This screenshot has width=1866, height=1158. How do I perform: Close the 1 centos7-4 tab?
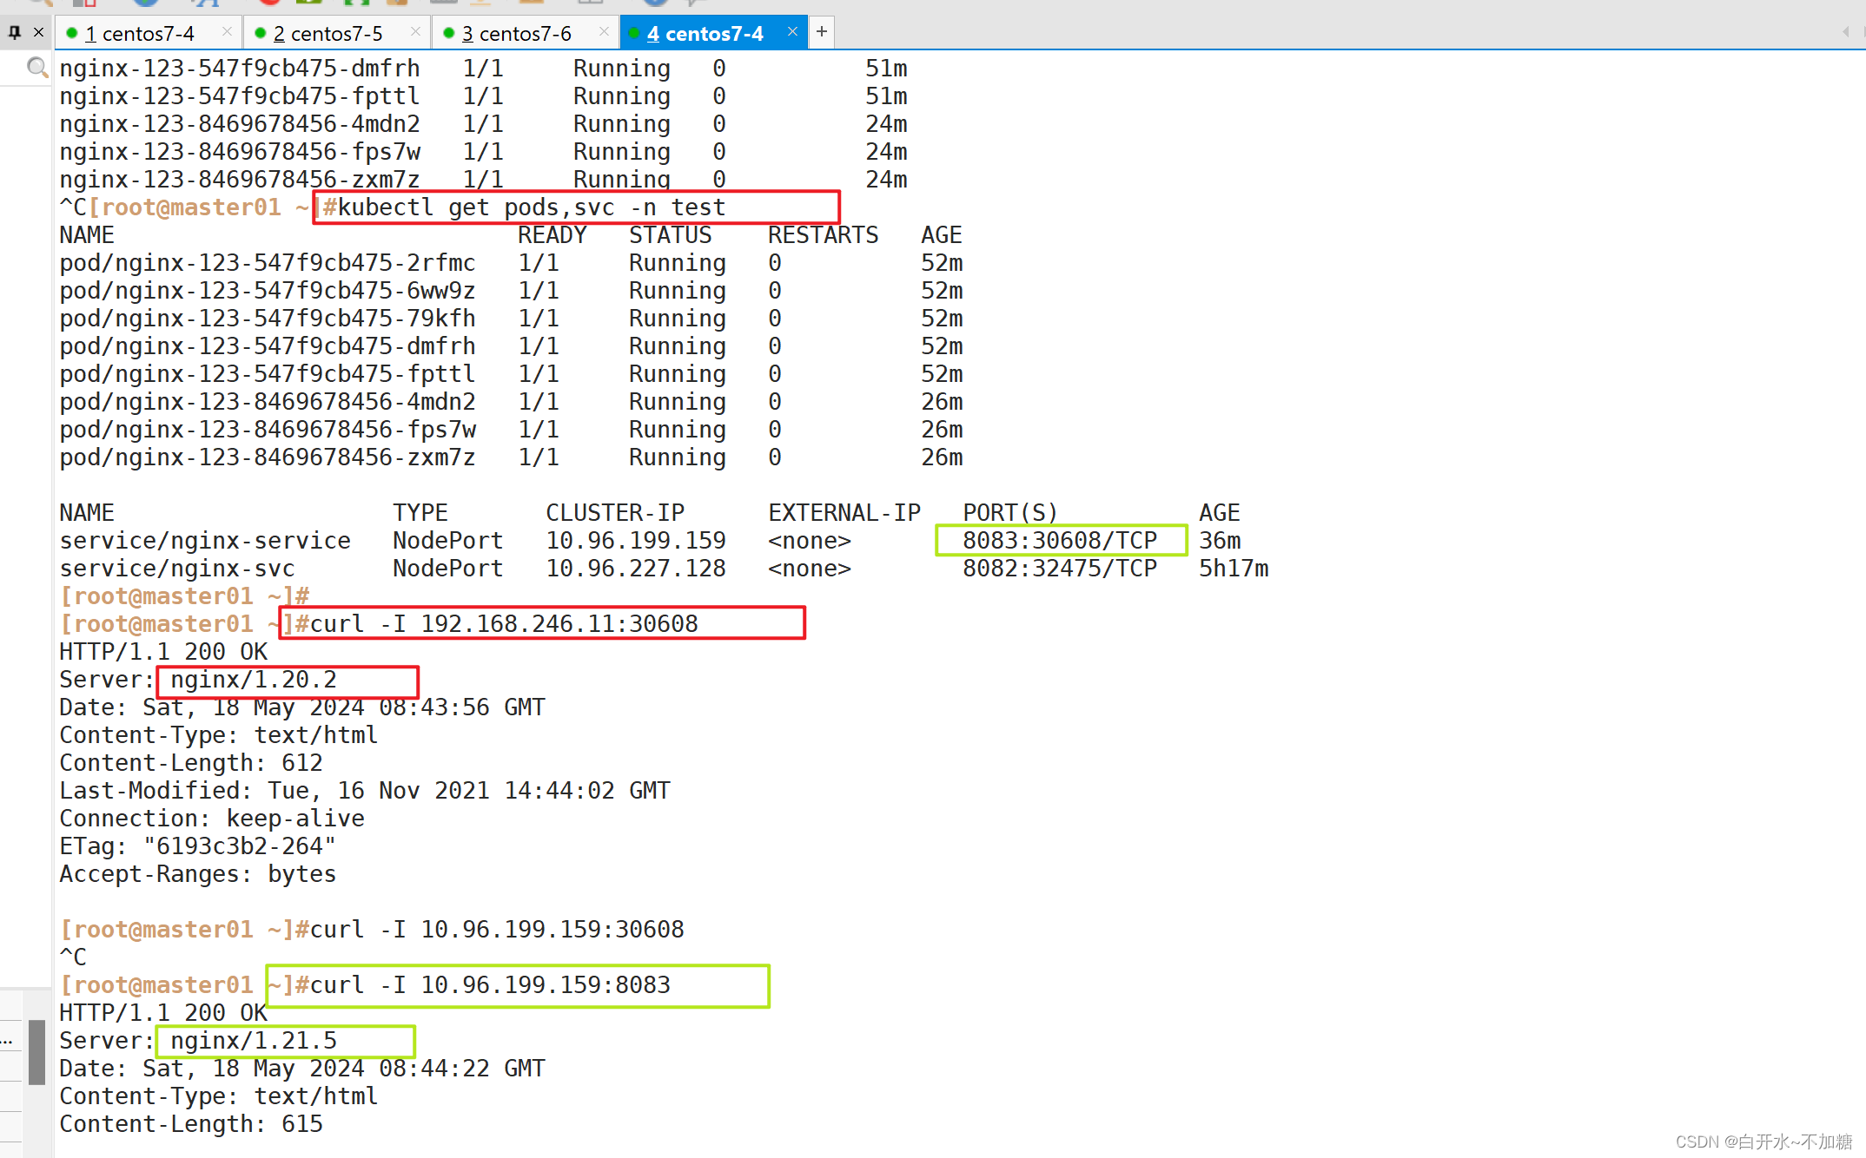pos(227,31)
